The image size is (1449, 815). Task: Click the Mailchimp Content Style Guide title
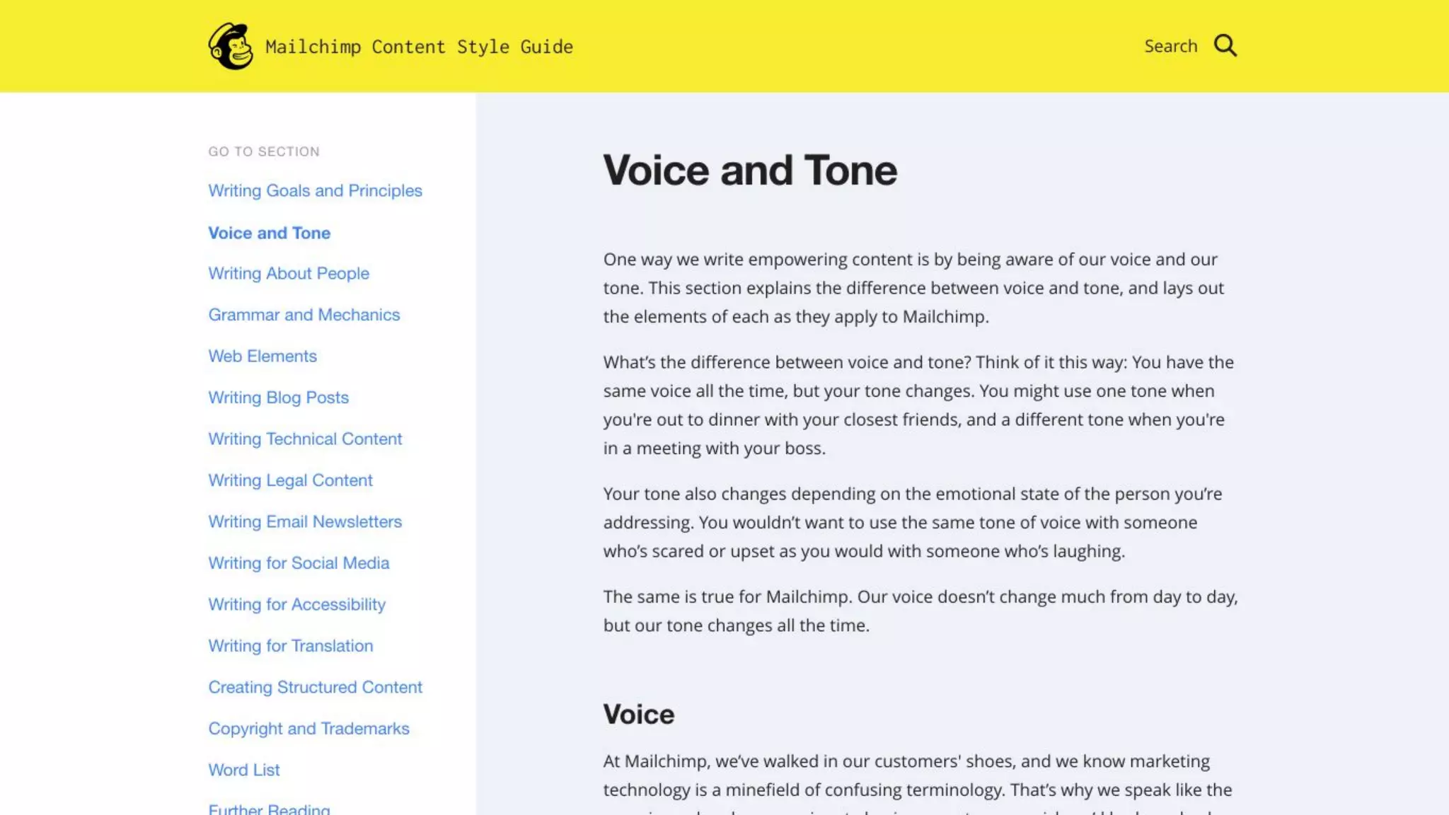click(x=419, y=47)
